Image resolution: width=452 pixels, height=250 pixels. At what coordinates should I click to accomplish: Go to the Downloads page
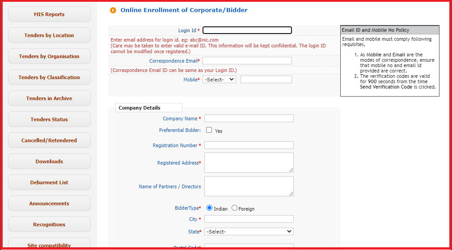tap(49, 161)
